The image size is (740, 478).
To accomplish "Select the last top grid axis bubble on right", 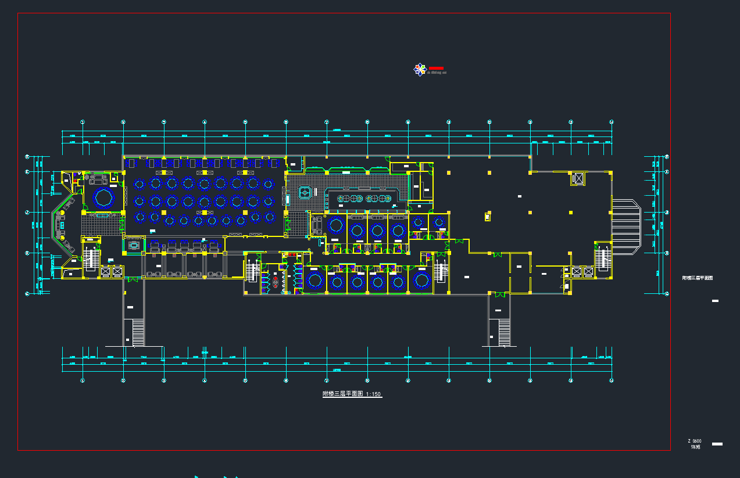I will pyautogui.click(x=612, y=122).
